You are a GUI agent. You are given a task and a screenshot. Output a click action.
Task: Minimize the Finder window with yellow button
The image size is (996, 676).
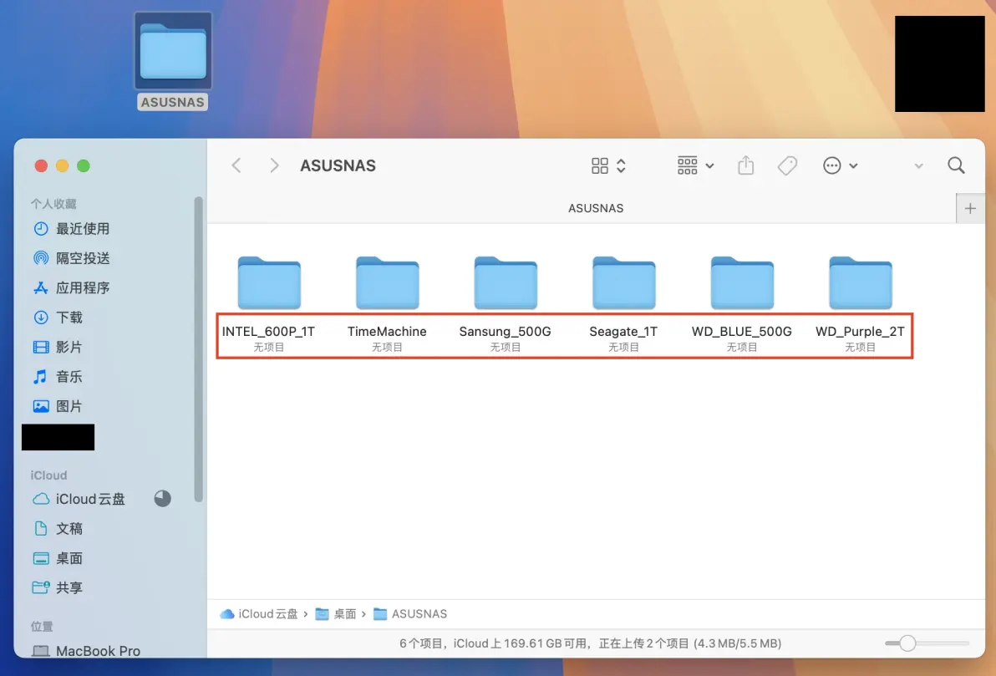point(62,165)
